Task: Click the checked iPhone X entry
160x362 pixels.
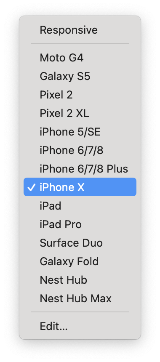Action: (x=80, y=187)
